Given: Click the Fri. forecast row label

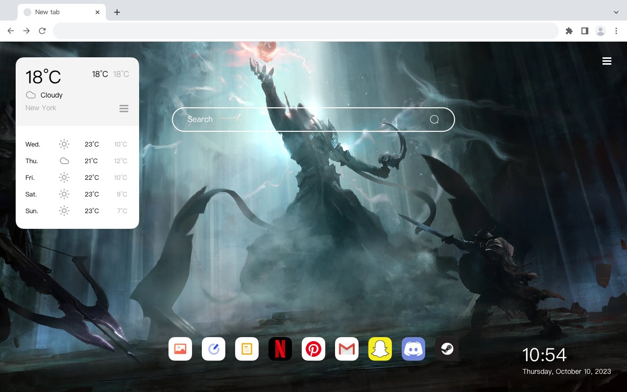Looking at the screenshot, I should pos(30,178).
